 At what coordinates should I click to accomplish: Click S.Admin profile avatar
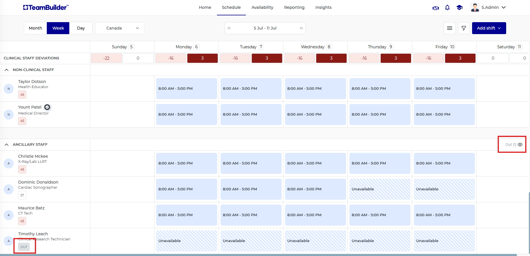(x=475, y=7)
